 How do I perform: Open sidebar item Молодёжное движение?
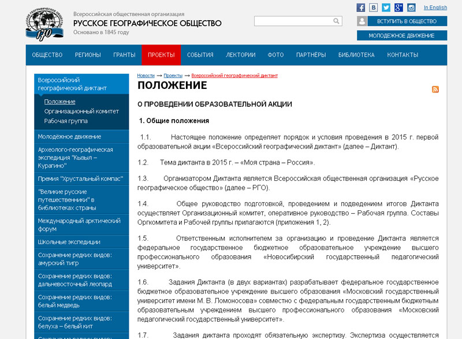pyautogui.click(x=81, y=136)
